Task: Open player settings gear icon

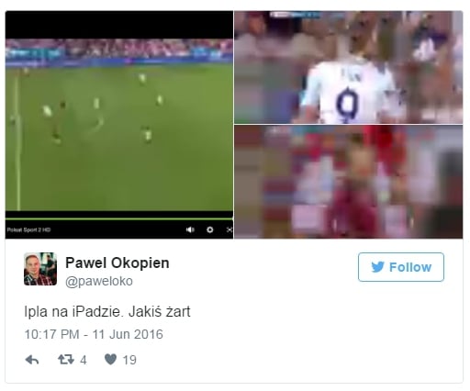Action: click(210, 229)
